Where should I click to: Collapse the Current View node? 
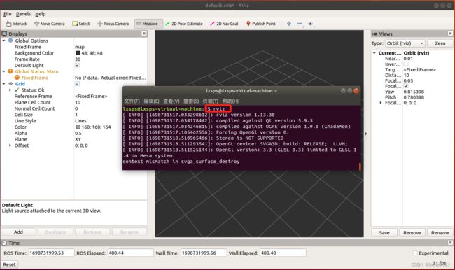coord(374,53)
